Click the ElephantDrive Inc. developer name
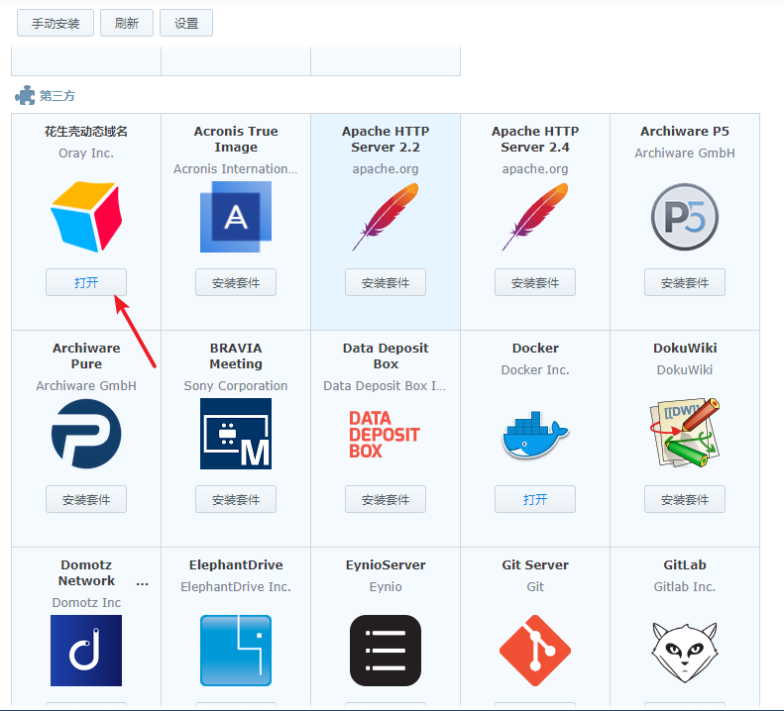This screenshot has height=711, width=784. pos(236,586)
